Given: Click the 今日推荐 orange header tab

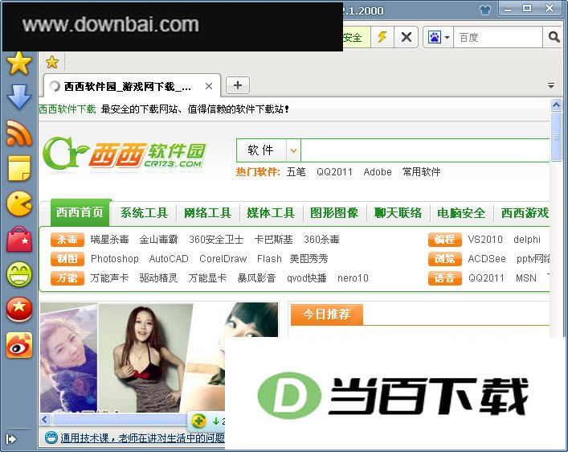Looking at the screenshot, I should tap(326, 314).
